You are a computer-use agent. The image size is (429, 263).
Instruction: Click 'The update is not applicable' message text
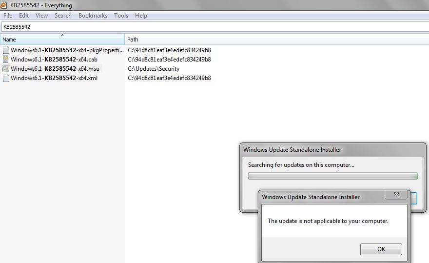point(328,221)
